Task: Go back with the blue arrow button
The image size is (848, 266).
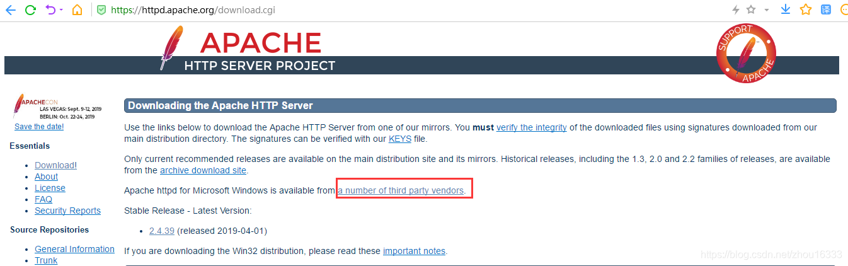Action: pyautogui.click(x=10, y=10)
